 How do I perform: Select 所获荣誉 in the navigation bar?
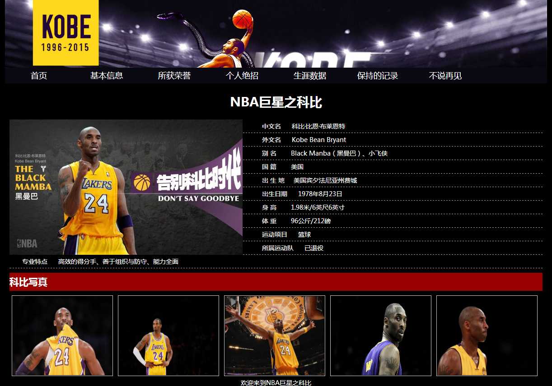click(174, 76)
